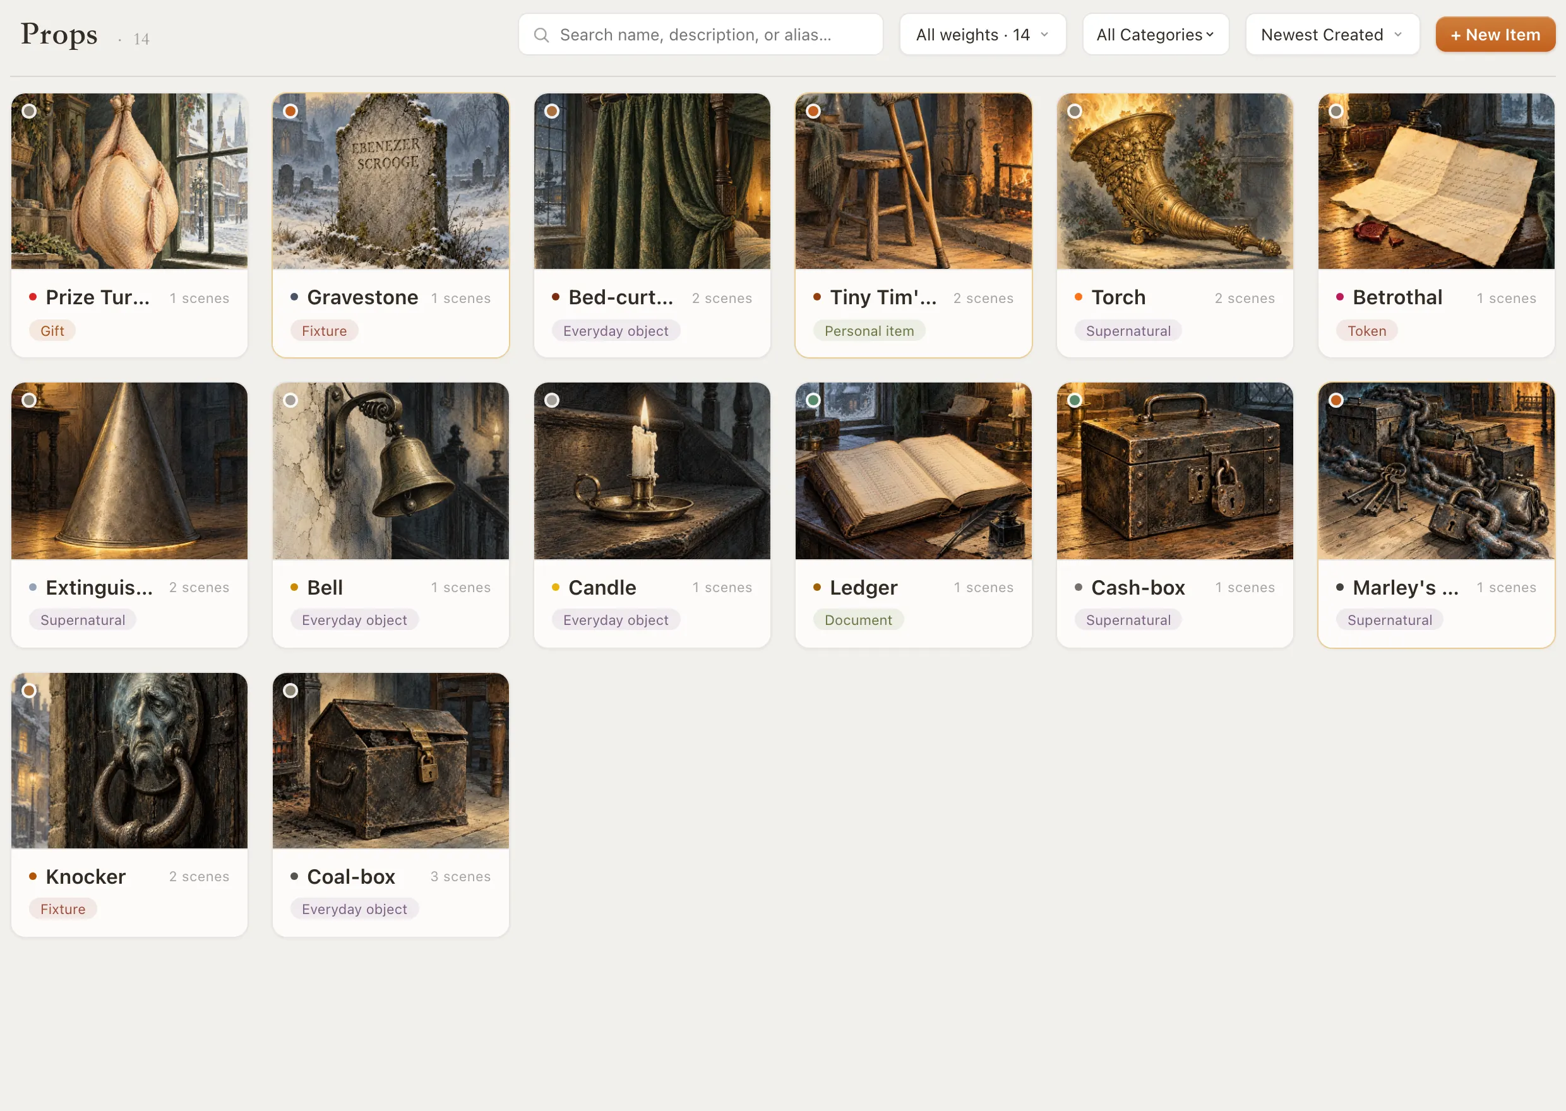Select the Marley's card selection circle
1566x1111 pixels.
click(x=1336, y=400)
